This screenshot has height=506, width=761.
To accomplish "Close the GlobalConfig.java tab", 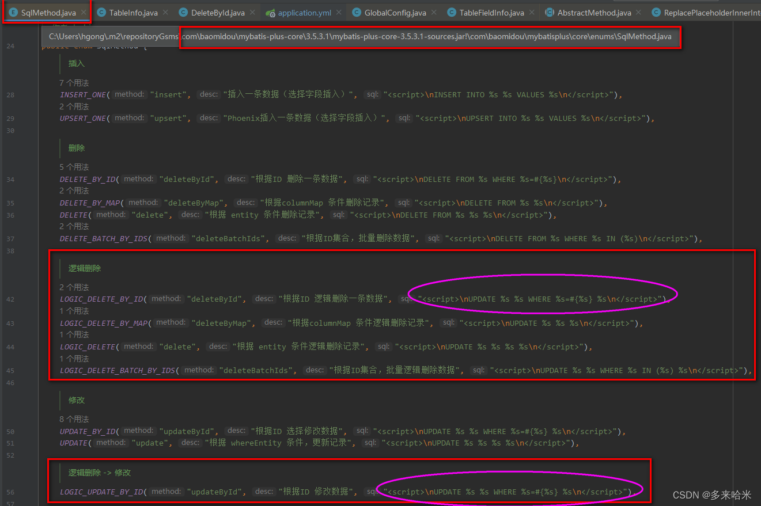I will pyautogui.click(x=434, y=13).
